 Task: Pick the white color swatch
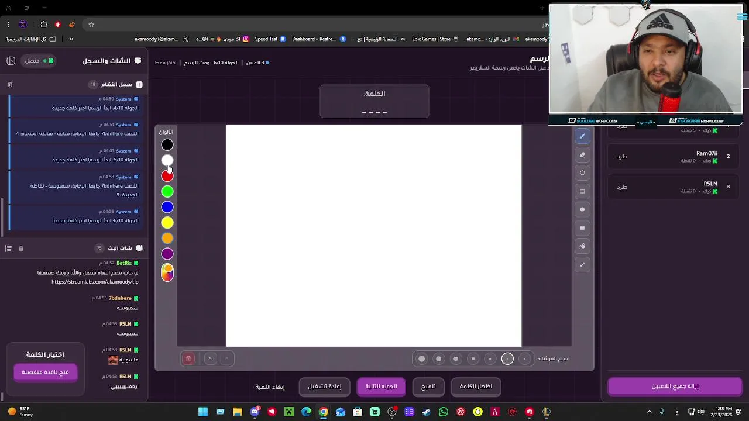(167, 160)
